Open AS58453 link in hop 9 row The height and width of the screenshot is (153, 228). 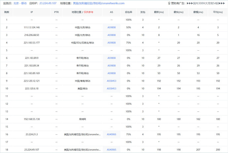(x=112, y=81)
